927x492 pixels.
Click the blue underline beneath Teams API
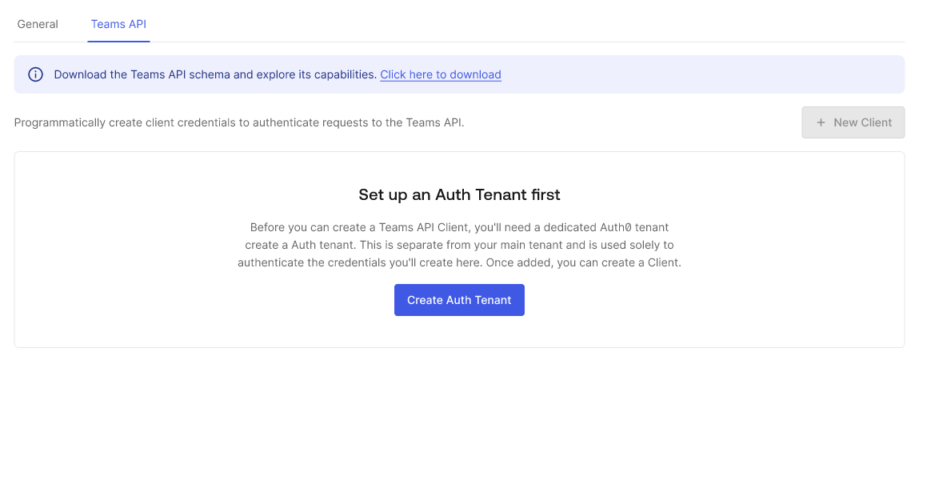[x=118, y=42]
